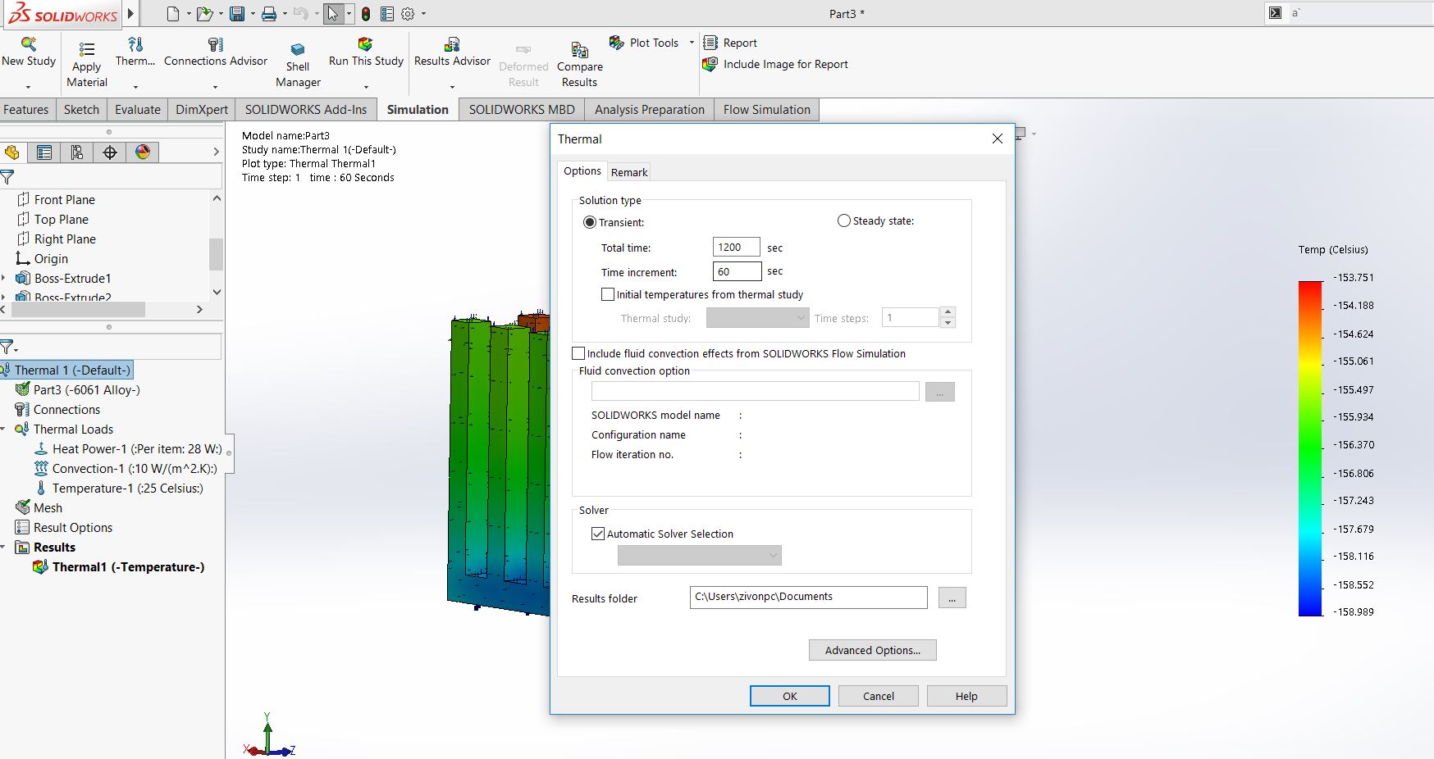Click the Results Advisor icon

[x=452, y=43]
